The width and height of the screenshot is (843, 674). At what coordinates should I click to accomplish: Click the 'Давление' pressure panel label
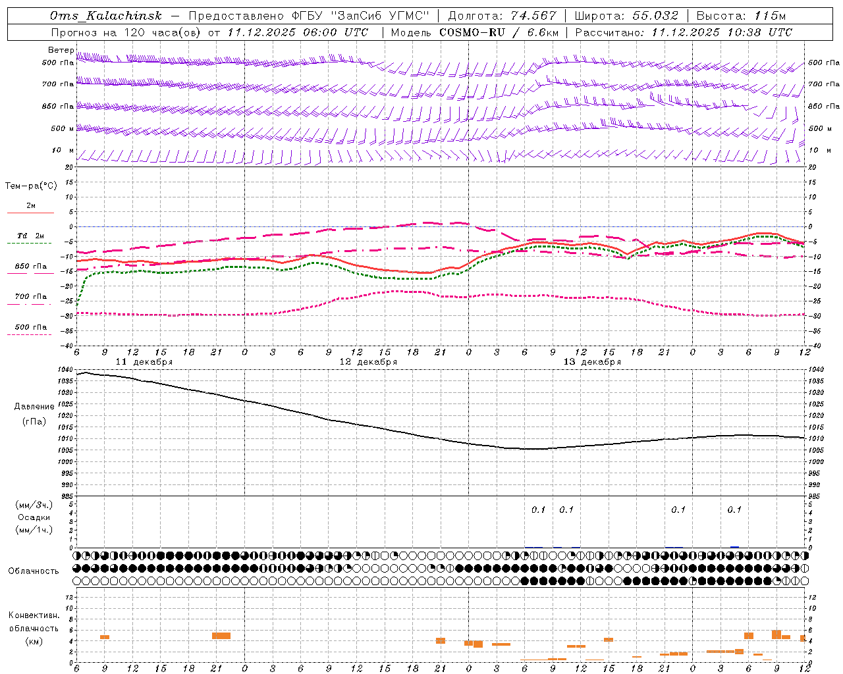[34, 407]
